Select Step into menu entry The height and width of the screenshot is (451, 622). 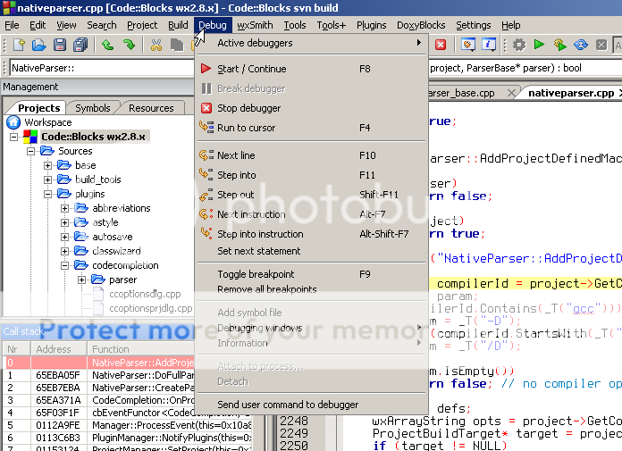pyautogui.click(x=312, y=175)
